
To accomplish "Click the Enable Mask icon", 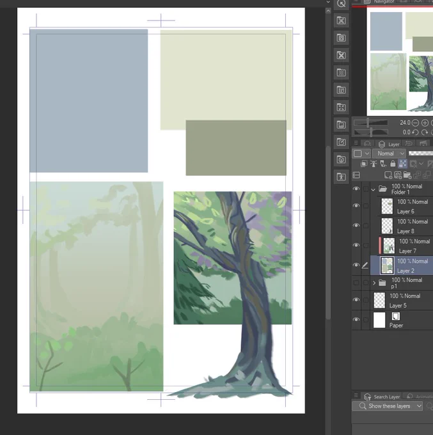I will point(413,164).
